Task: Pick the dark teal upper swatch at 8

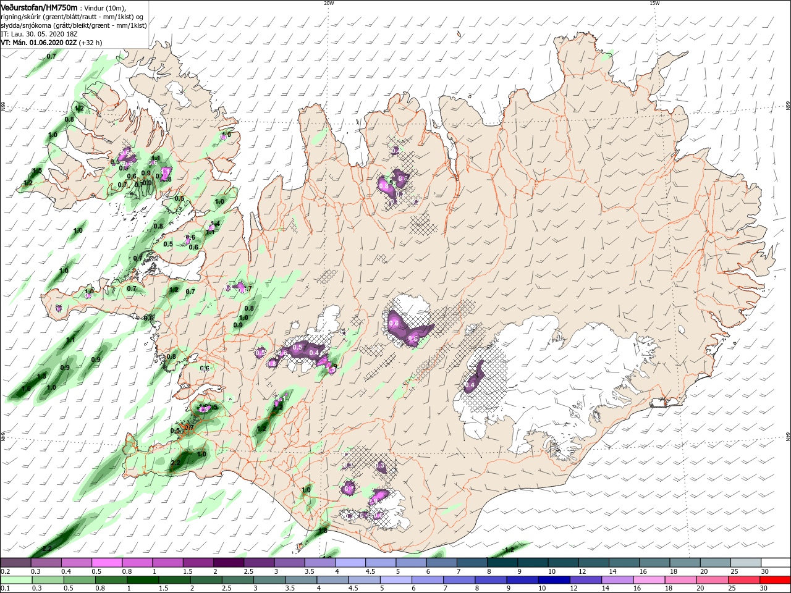Action: click(x=502, y=563)
